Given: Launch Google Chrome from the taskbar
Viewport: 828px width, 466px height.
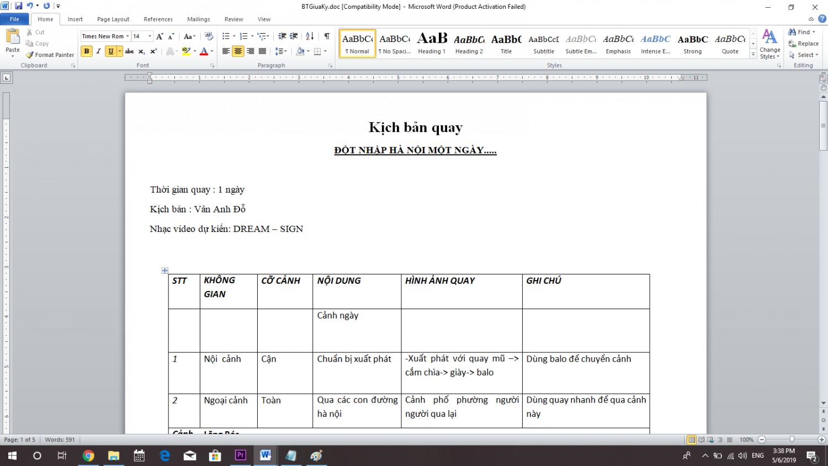Looking at the screenshot, I should click(88, 456).
